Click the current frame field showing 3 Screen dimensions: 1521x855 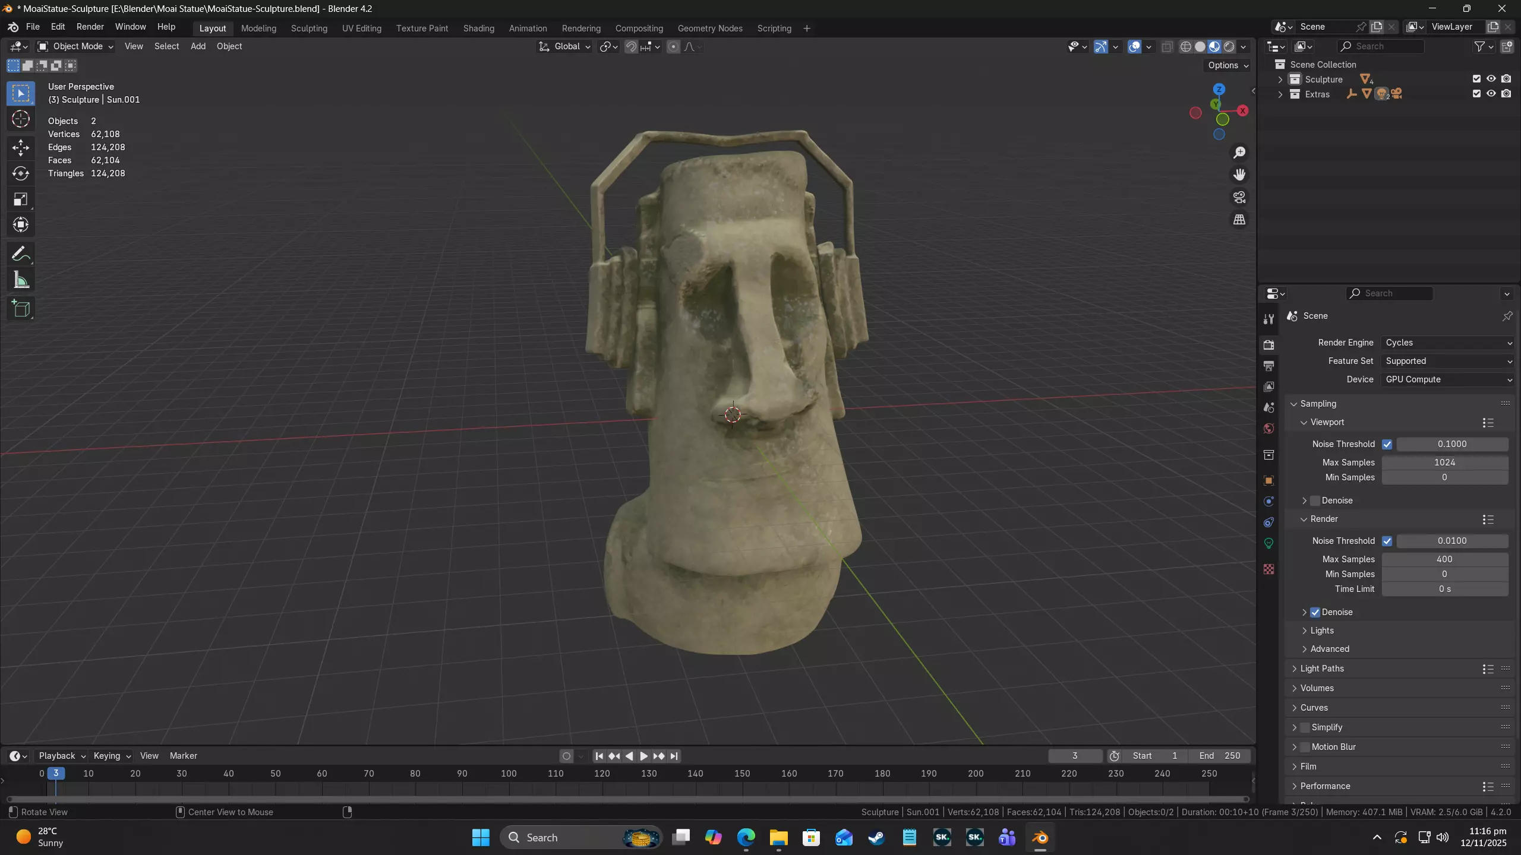coord(1075,756)
